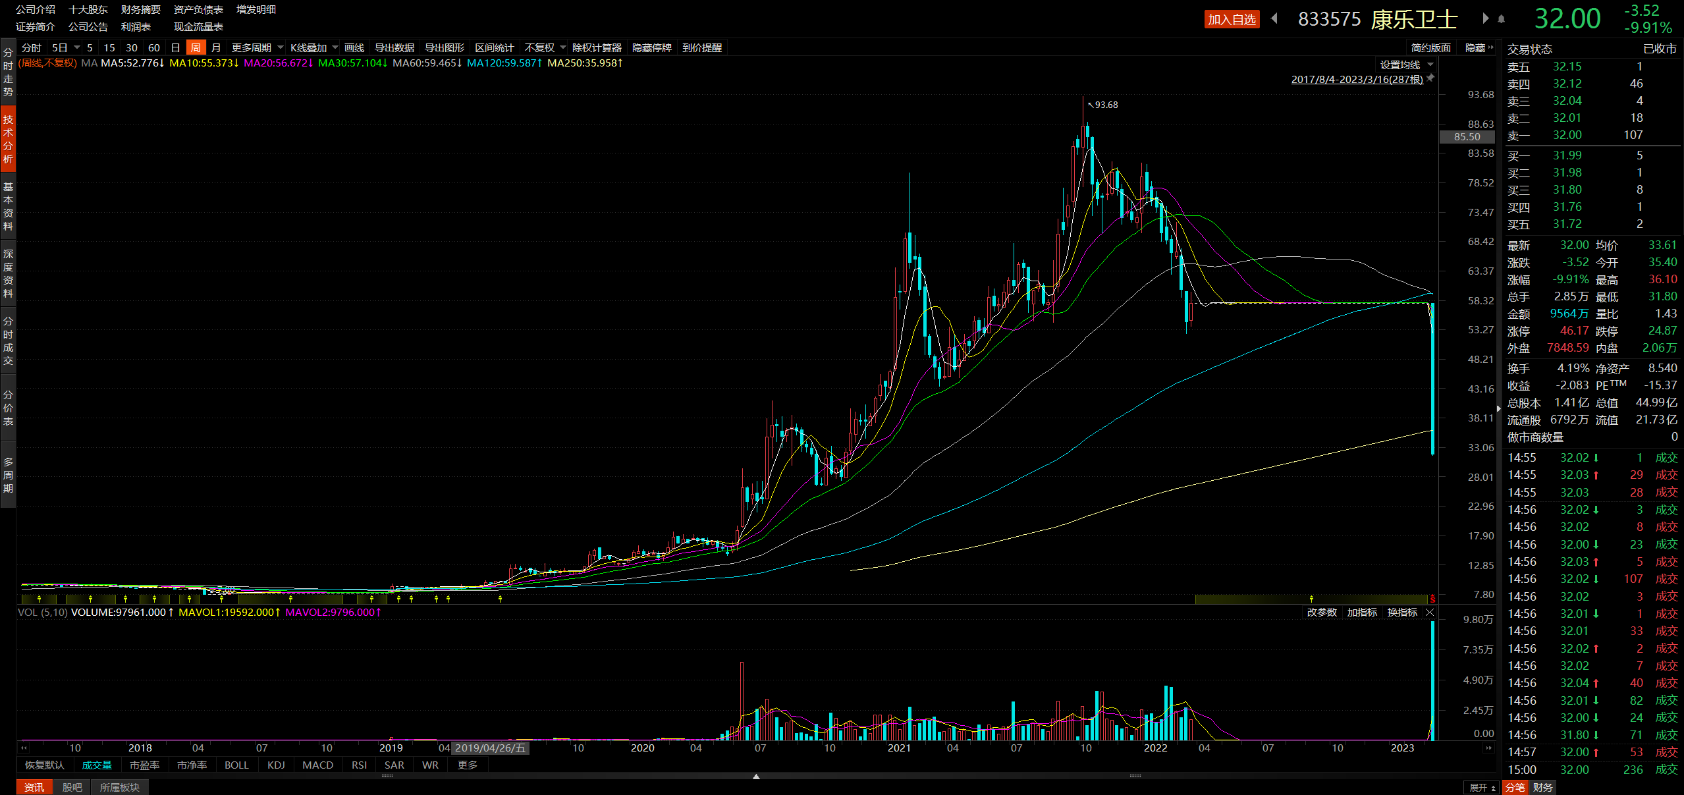Image resolution: width=1684 pixels, height=795 pixels.
Task: Click the 加入自选 button
Action: pos(1232,19)
